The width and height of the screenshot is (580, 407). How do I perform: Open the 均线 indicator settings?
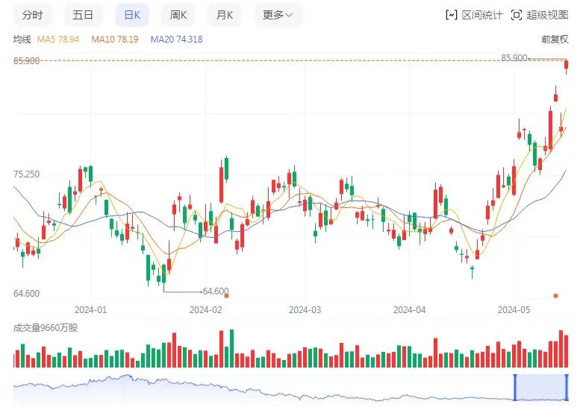pos(22,40)
